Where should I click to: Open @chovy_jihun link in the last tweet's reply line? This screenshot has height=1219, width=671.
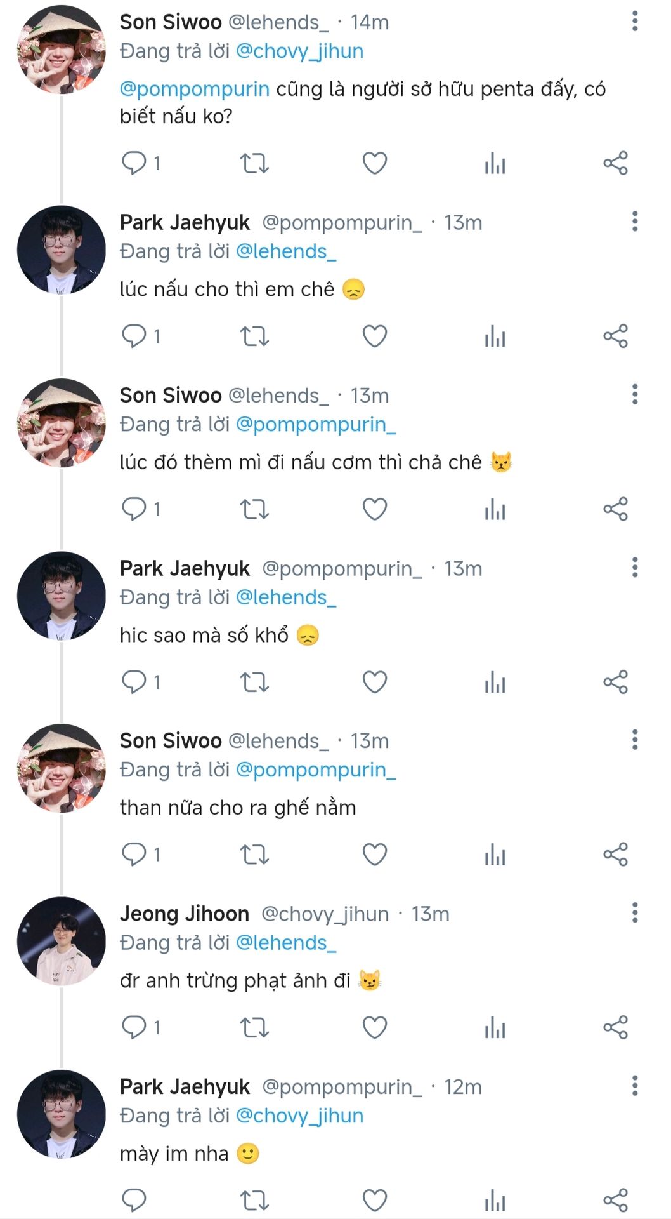(x=299, y=1116)
